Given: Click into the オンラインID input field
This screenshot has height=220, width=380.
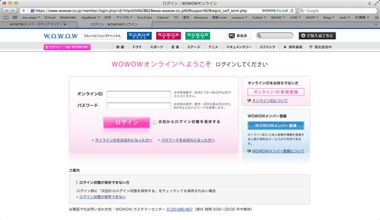Looking at the screenshot, I should click(x=139, y=94).
